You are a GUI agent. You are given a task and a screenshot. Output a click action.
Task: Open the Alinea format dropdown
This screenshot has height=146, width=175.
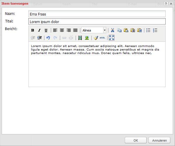click(105, 30)
